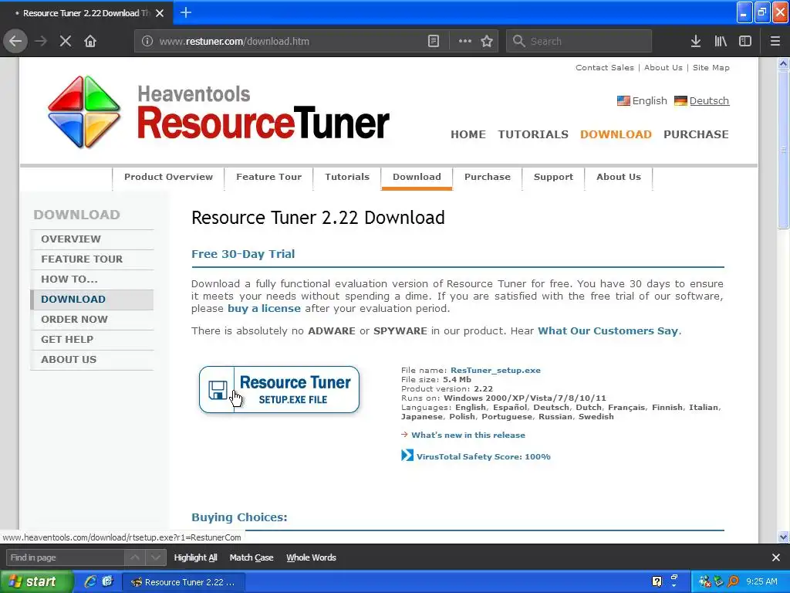Click the Buying Choices: heading text
The image size is (790, 593).
click(x=239, y=517)
